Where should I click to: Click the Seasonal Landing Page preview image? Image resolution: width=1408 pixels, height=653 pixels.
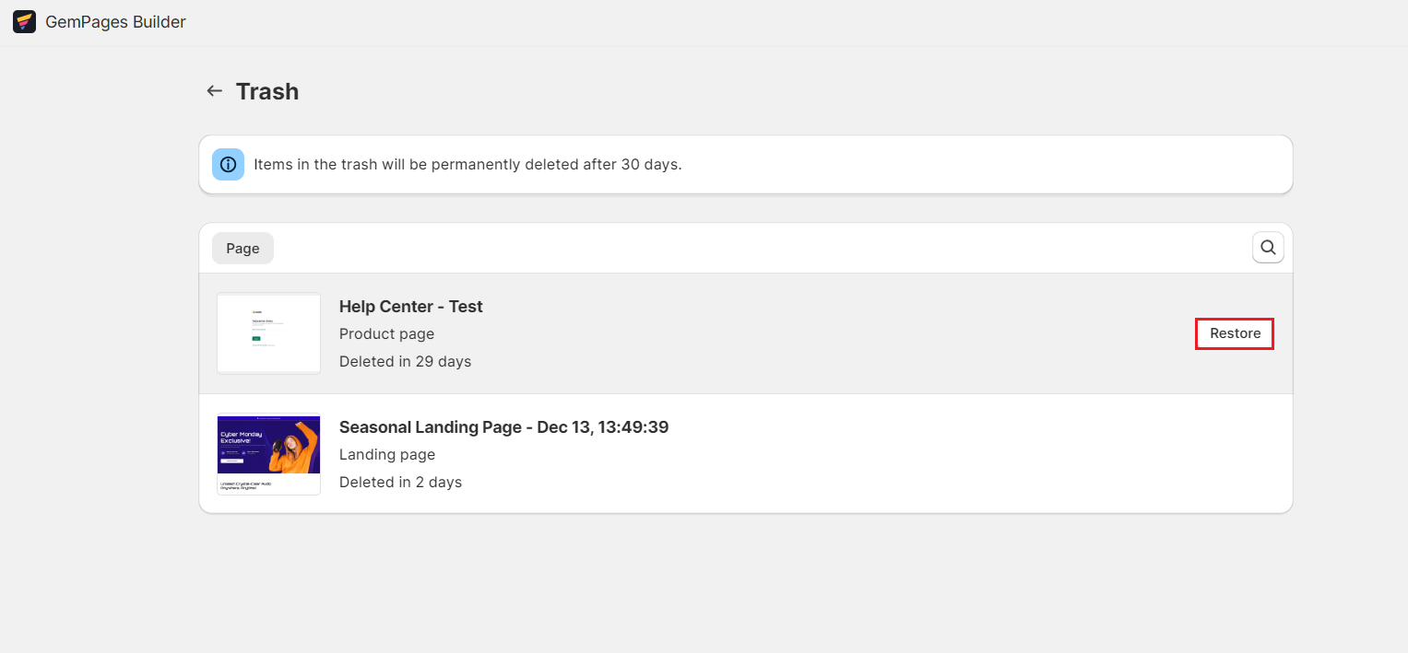[x=268, y=453]
